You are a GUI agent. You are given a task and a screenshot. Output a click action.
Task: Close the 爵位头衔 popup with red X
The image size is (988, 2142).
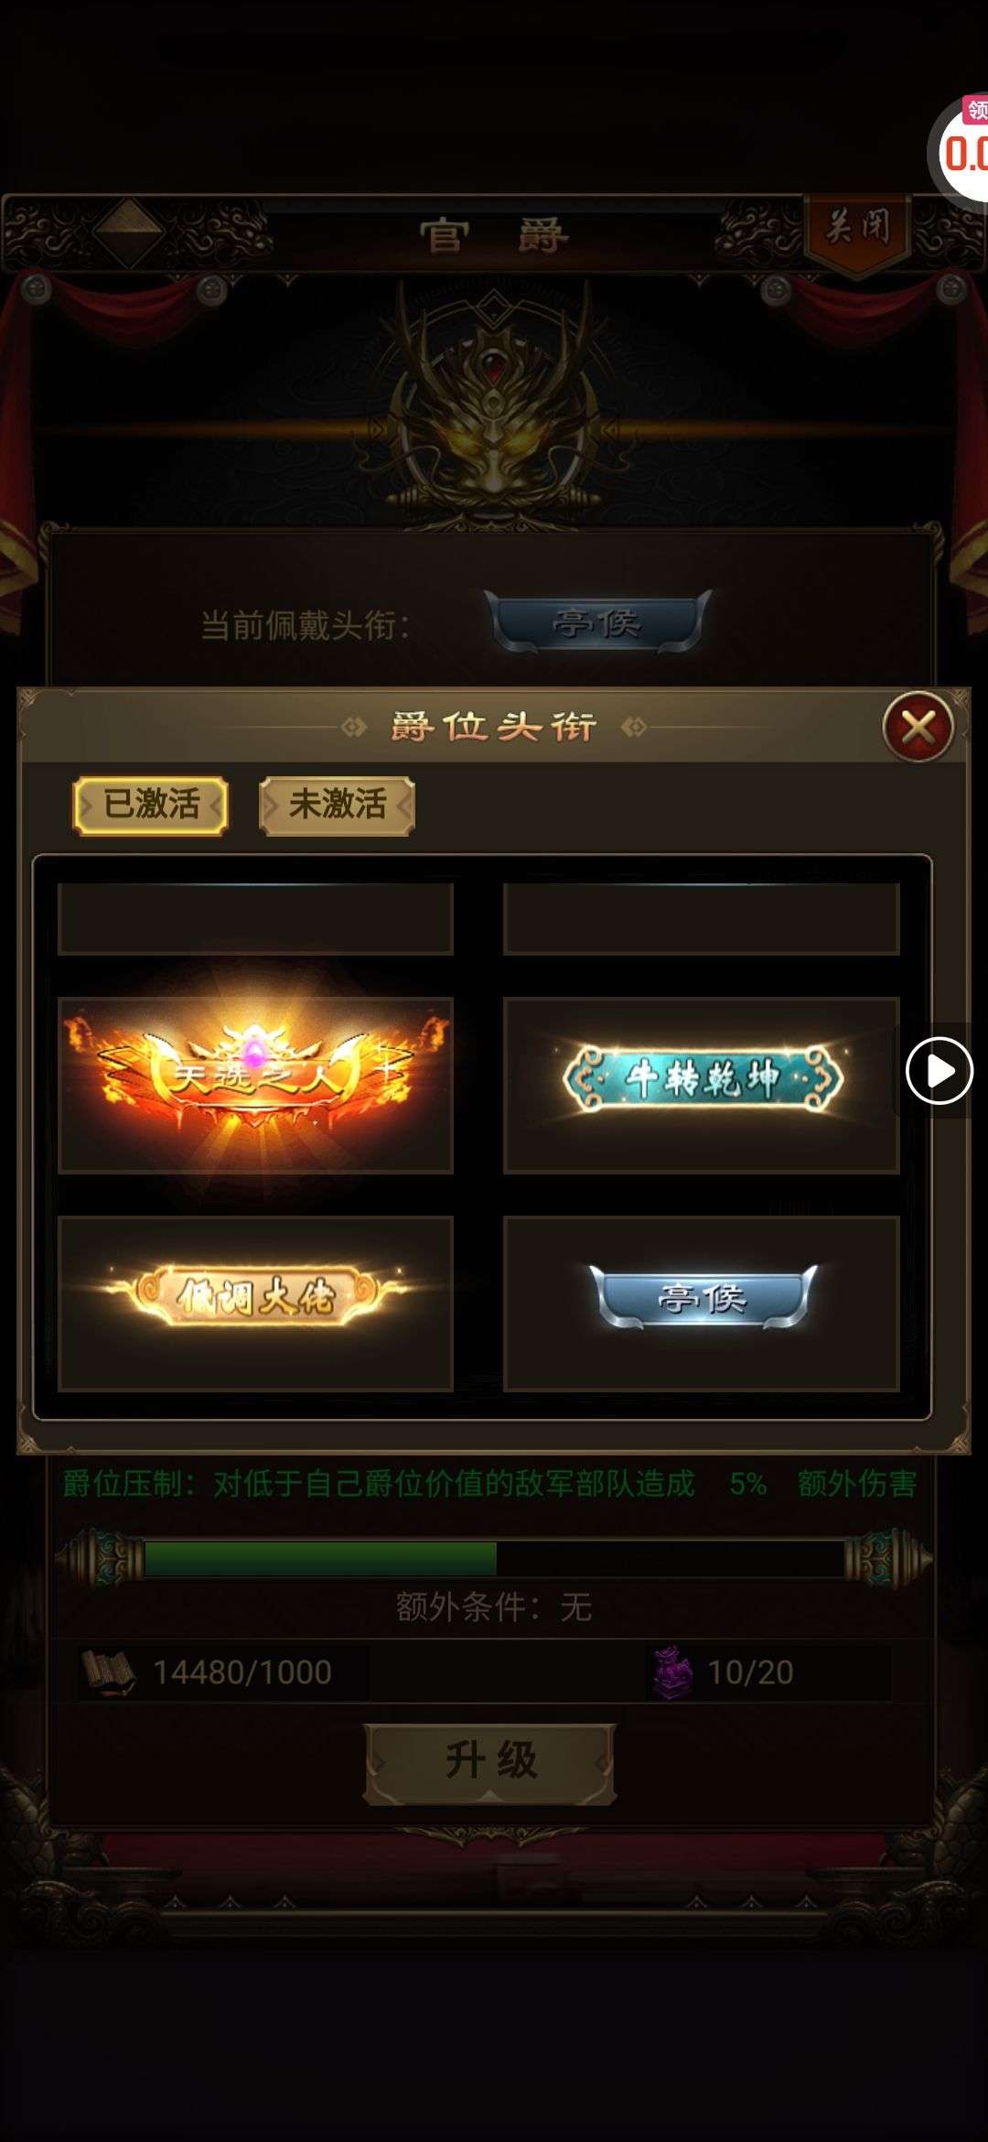pyautogui.click(x=918, y=728)
